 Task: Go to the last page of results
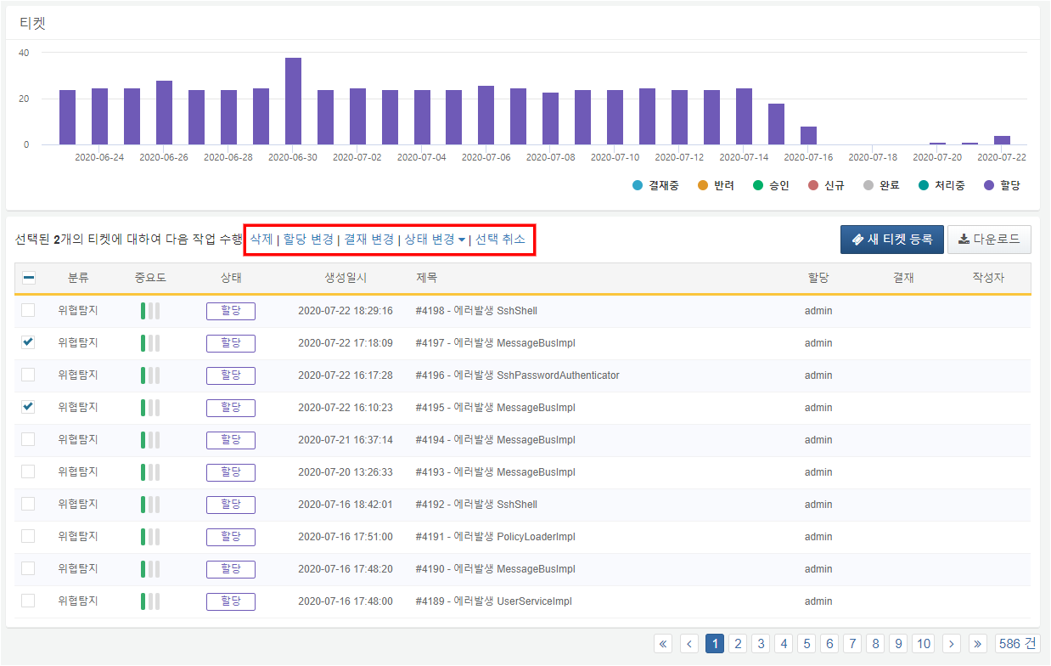pos(978,644)
